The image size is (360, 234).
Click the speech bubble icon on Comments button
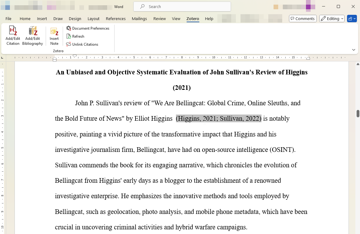[x=292, y=19]
